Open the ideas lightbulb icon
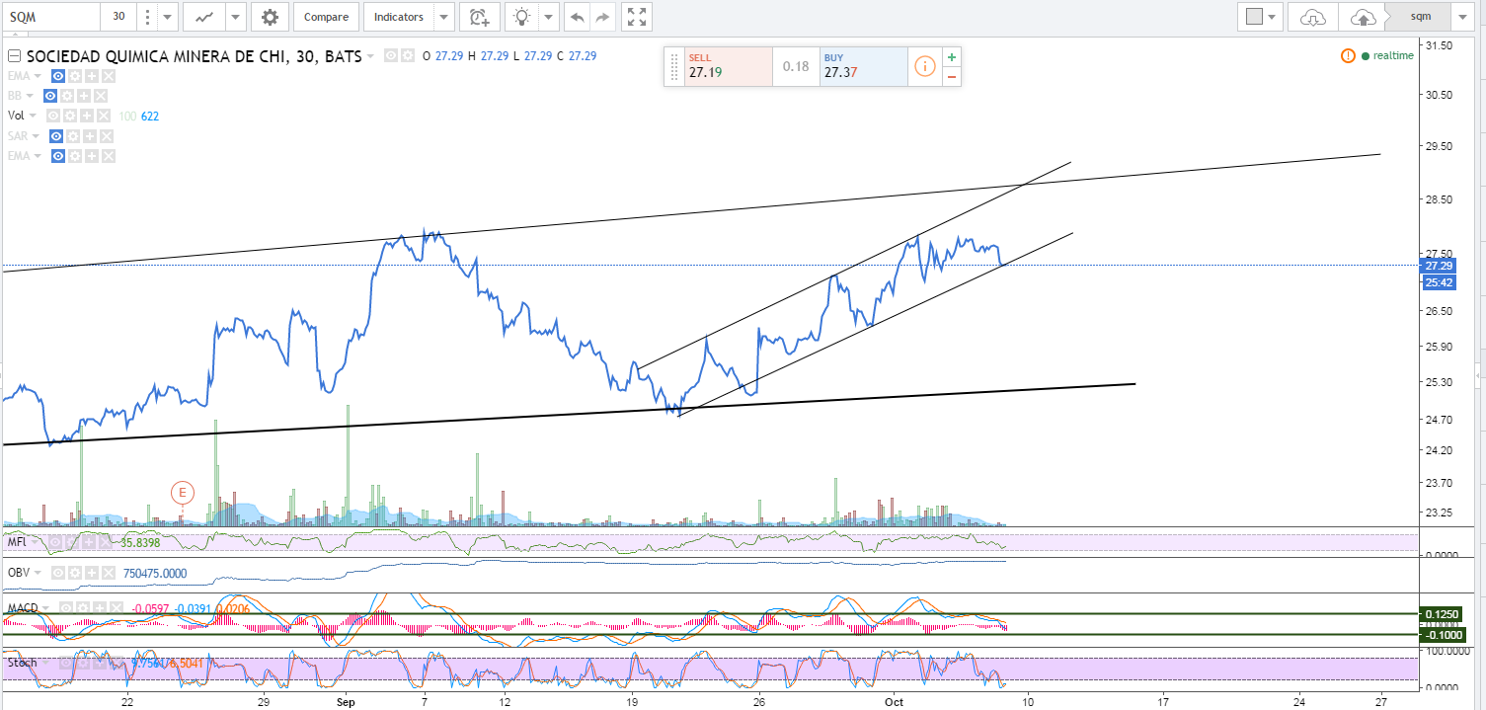This screenshot has height=710, width=1486. click(x=520, y=17)
